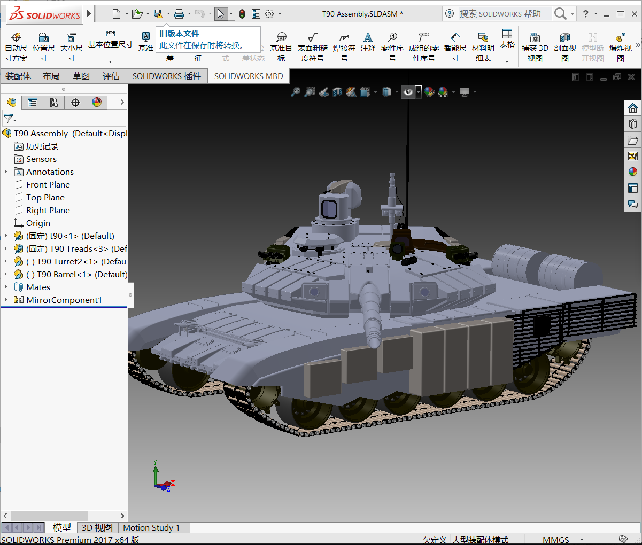
Task: Toggle the Hide/Show Items eye button
Action: pyautogui.click(x=408, y=92)
